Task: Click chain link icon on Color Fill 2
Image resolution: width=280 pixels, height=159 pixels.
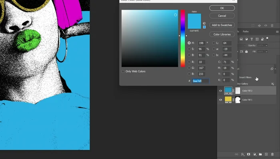Action: [x=233, y=91]
